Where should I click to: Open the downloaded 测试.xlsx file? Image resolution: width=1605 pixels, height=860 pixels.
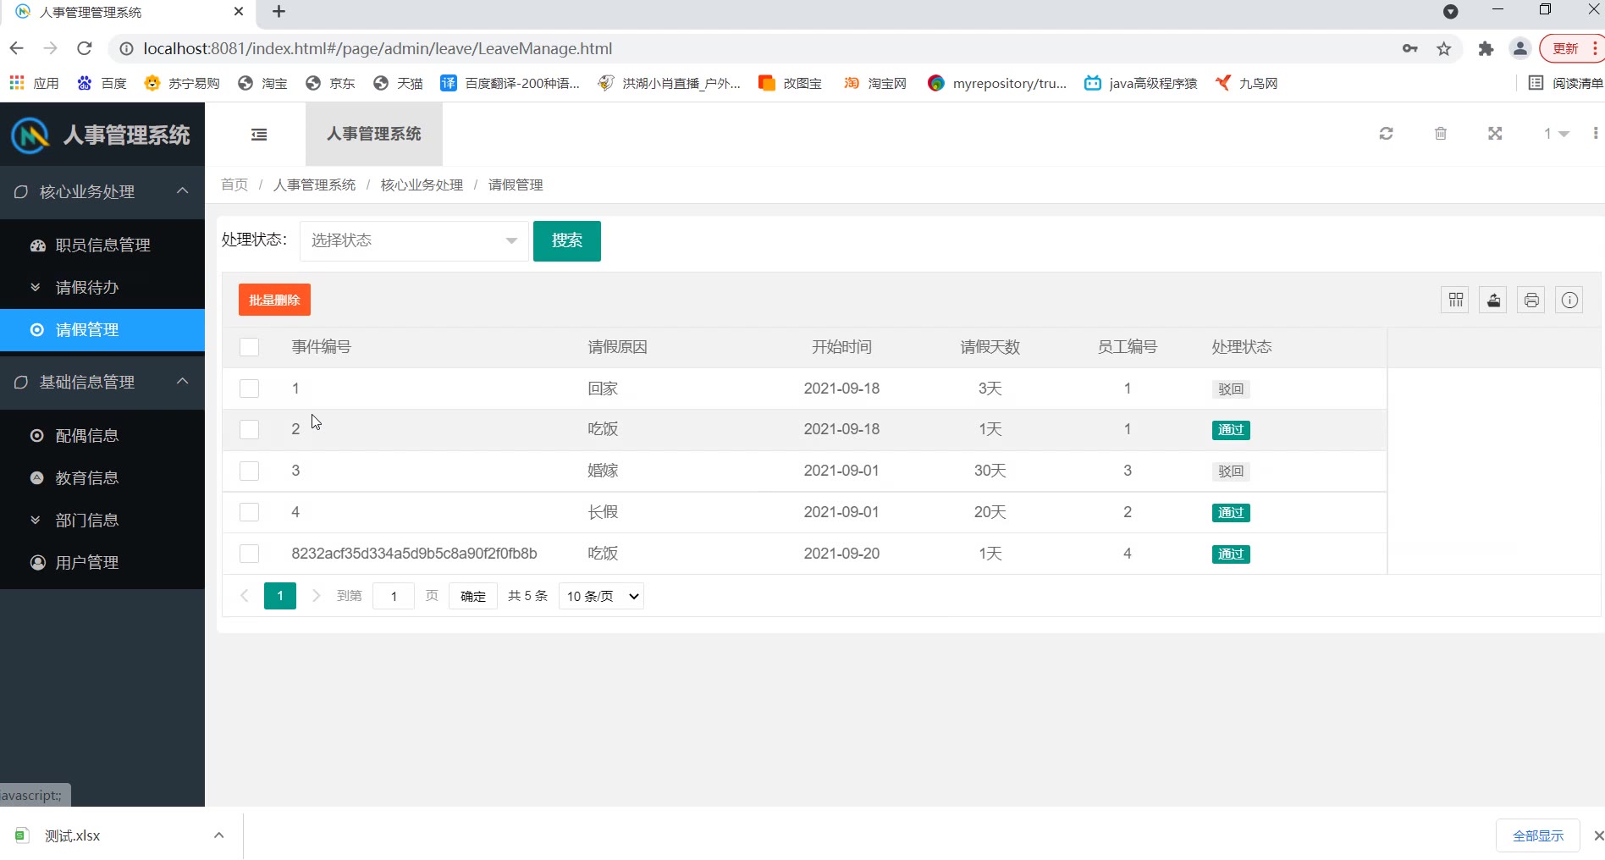(72, 835)
